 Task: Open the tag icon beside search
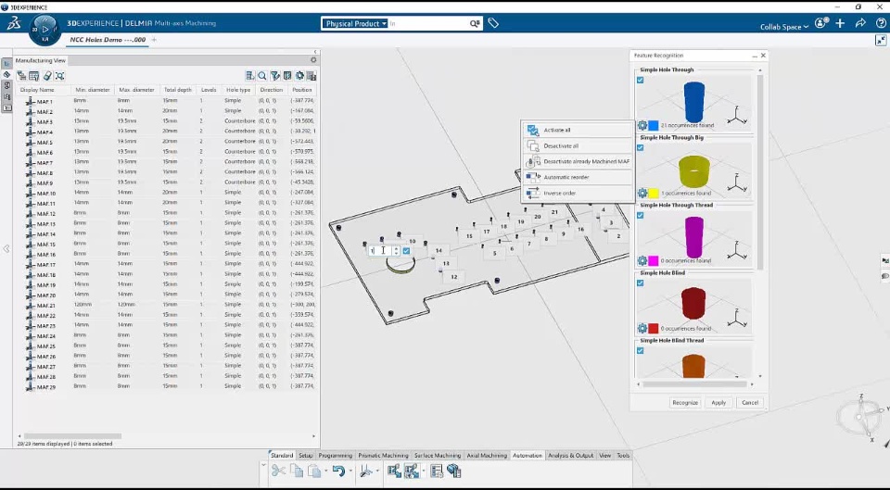tap(493, 23)
